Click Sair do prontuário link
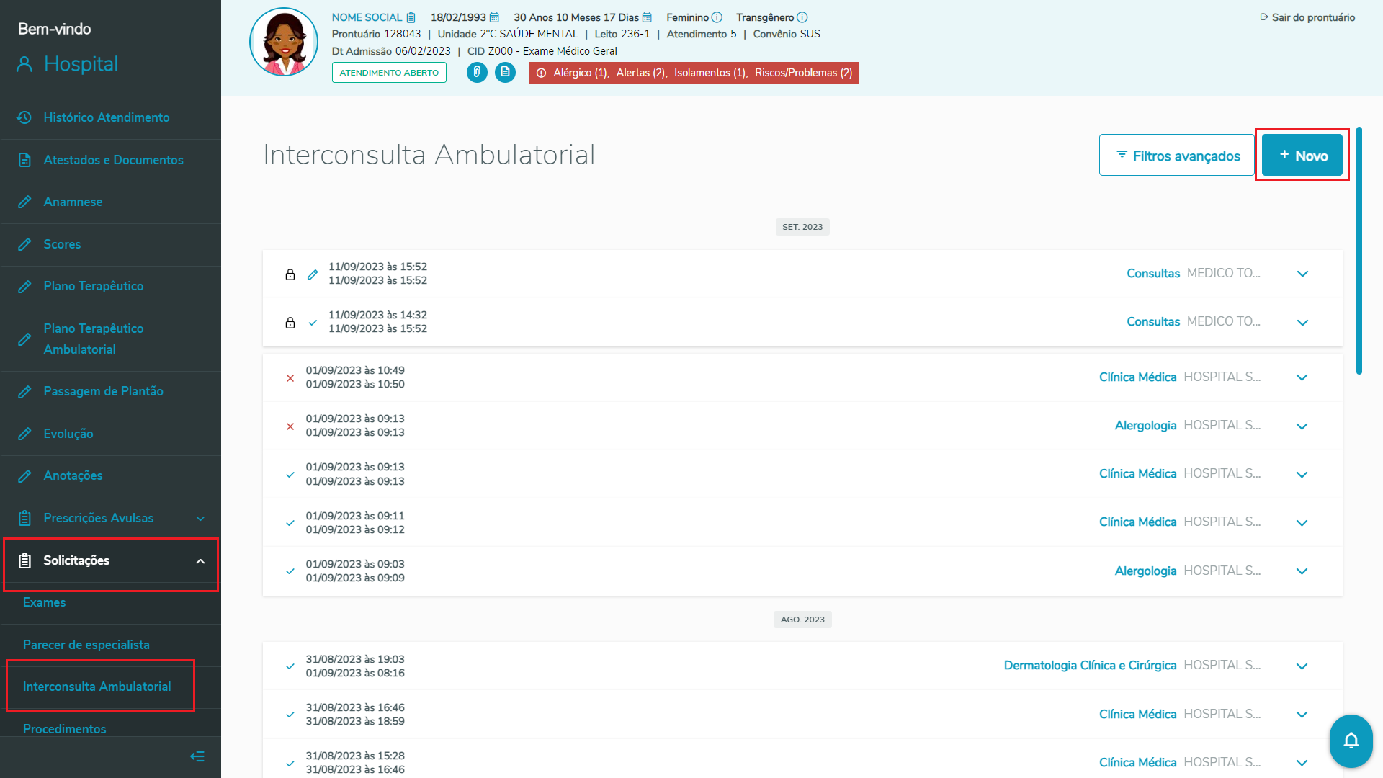 click(x=1307, y=17)
